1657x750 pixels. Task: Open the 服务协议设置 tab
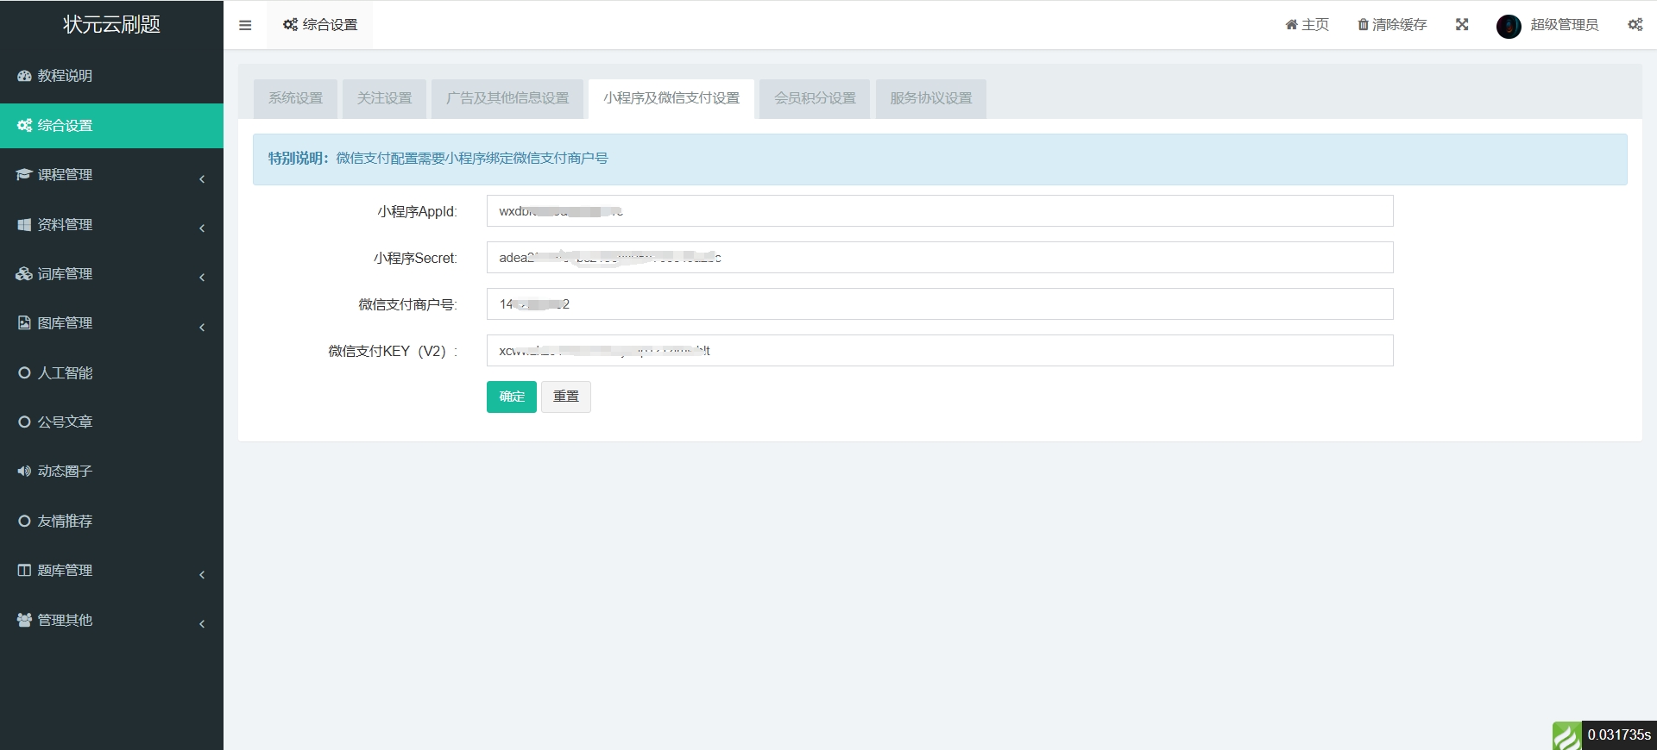click(930, 98)
